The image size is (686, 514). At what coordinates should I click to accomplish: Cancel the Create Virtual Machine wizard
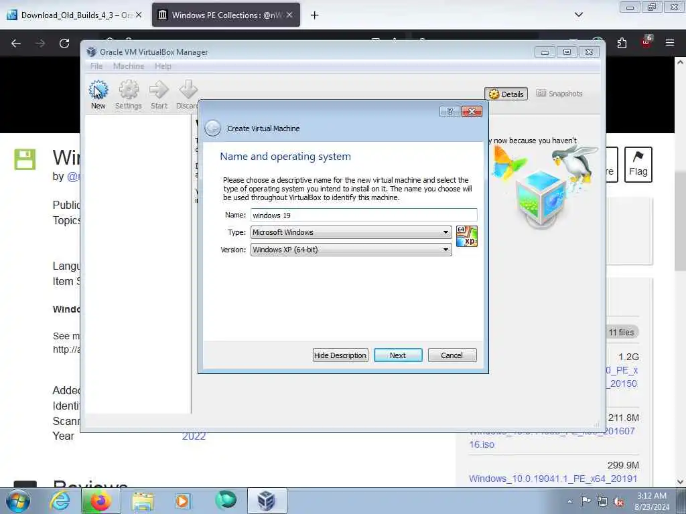(452, 355)
